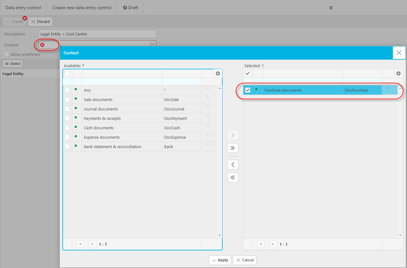Viewport: 407px width, 268px height.
Task: Click the Context input field
Action: point(98,45)
